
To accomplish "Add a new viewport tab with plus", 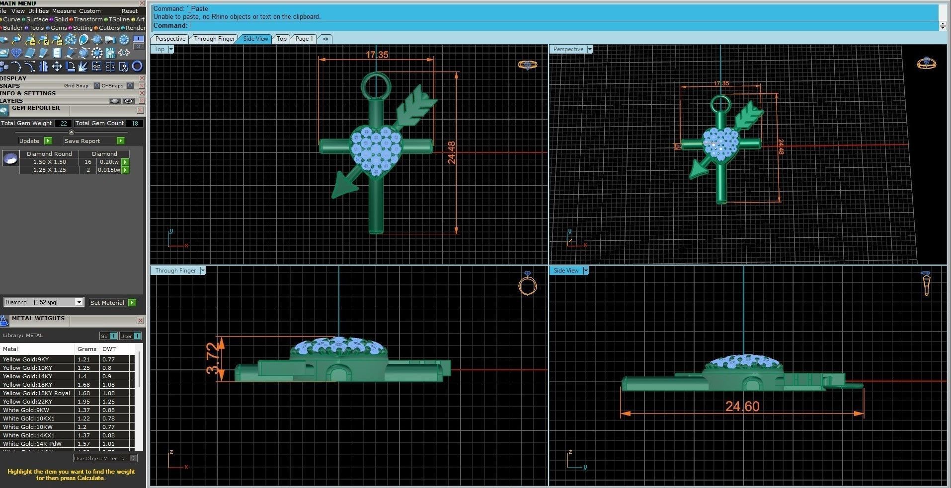I will click(x=325, y=39).
